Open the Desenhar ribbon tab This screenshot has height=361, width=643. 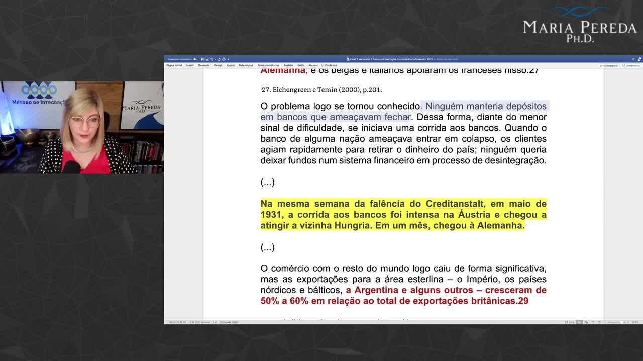[204, 65]
